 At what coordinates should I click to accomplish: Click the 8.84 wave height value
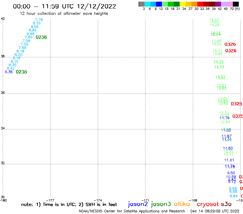click(x=233, y=196)
